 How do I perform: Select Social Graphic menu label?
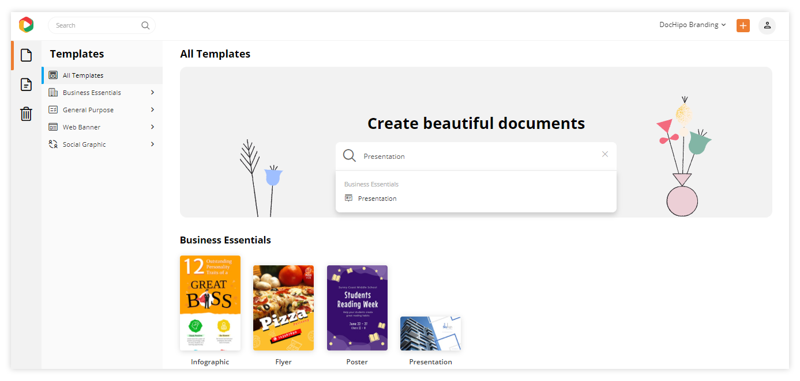[x=84, y=144]
